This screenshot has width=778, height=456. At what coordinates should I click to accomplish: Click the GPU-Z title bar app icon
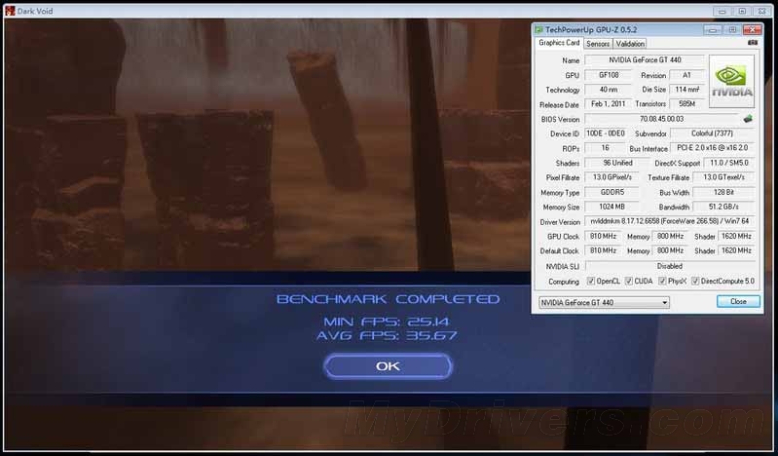(x=538, y=30)
